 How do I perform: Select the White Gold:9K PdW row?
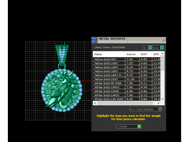coord(127,83)
